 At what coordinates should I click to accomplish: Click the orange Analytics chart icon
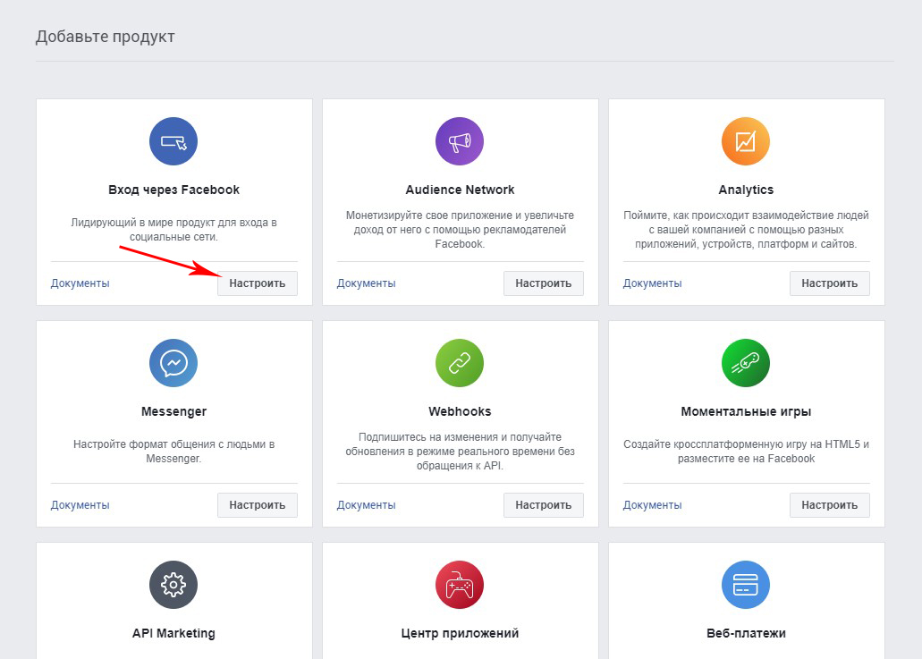click(x=746, y=141)
